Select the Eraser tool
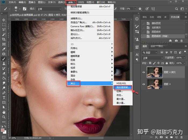The width and height of the screenshot is (188, 140). point(4,73)
